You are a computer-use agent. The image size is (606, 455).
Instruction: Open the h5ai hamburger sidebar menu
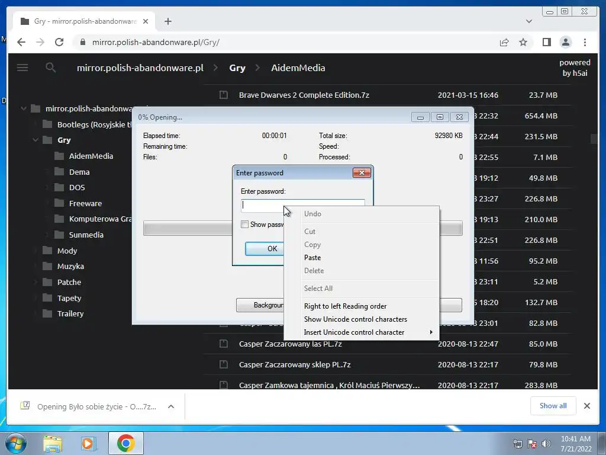click(x=22, y=68)
